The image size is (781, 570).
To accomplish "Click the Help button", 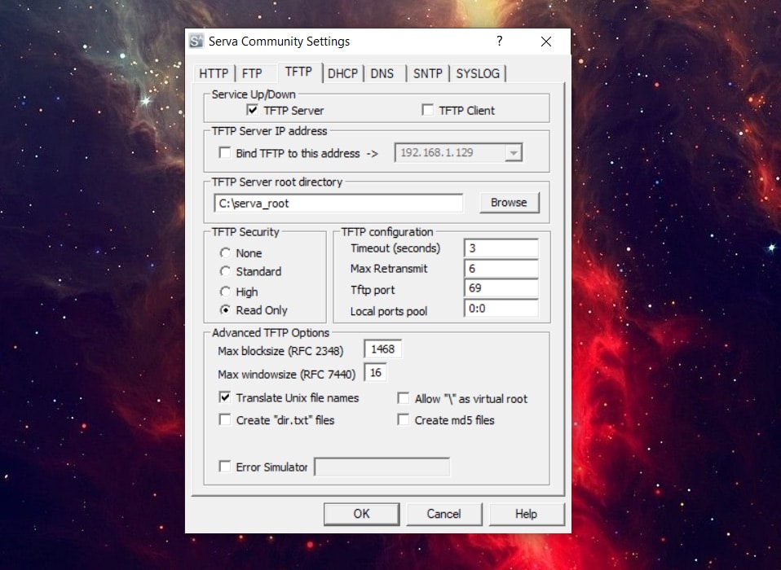I will pos(527,514).
